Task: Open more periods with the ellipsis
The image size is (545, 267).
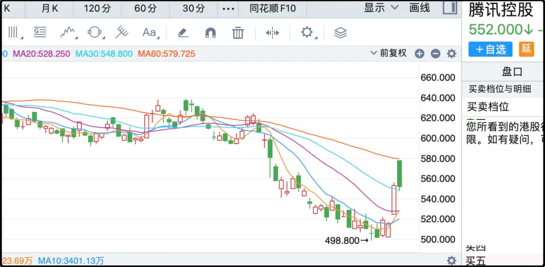Action: (x=228, y=9)
